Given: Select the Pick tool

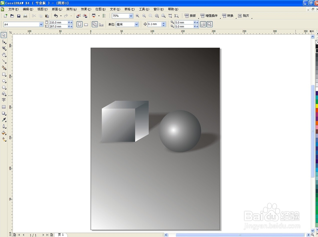Looking at the screenshot, I should (x=3, y=35).
